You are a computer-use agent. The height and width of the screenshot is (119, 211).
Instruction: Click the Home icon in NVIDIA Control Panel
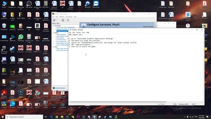coord(68,20)
